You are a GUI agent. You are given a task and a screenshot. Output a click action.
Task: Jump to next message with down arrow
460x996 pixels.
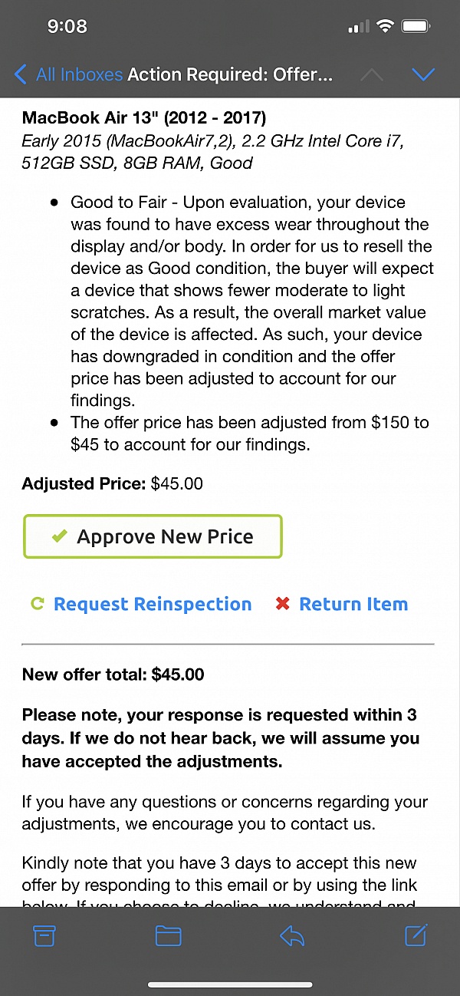point(423,74)
